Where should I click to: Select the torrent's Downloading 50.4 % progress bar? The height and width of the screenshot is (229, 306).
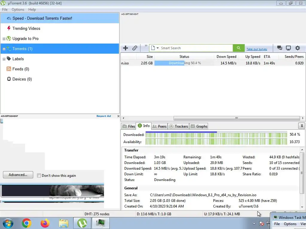(x=184, y=63)
